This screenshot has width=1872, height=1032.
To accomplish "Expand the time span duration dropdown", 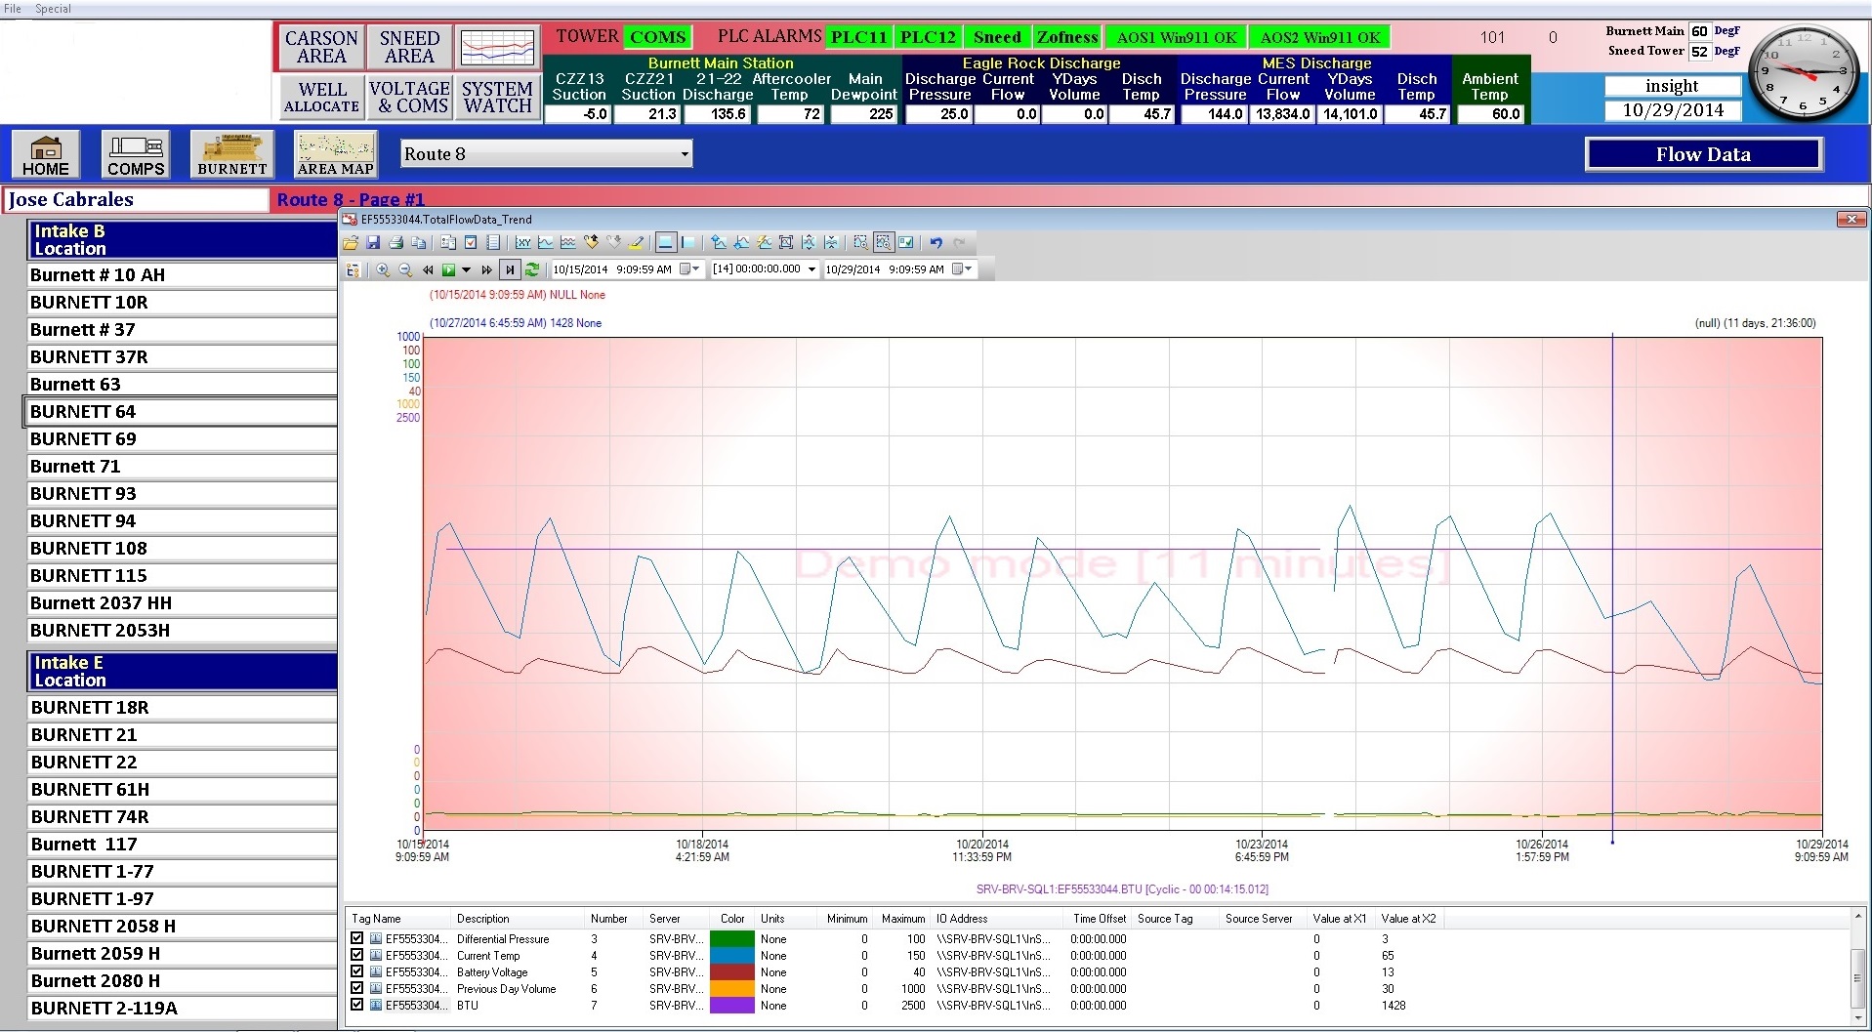I will [811, 270].
